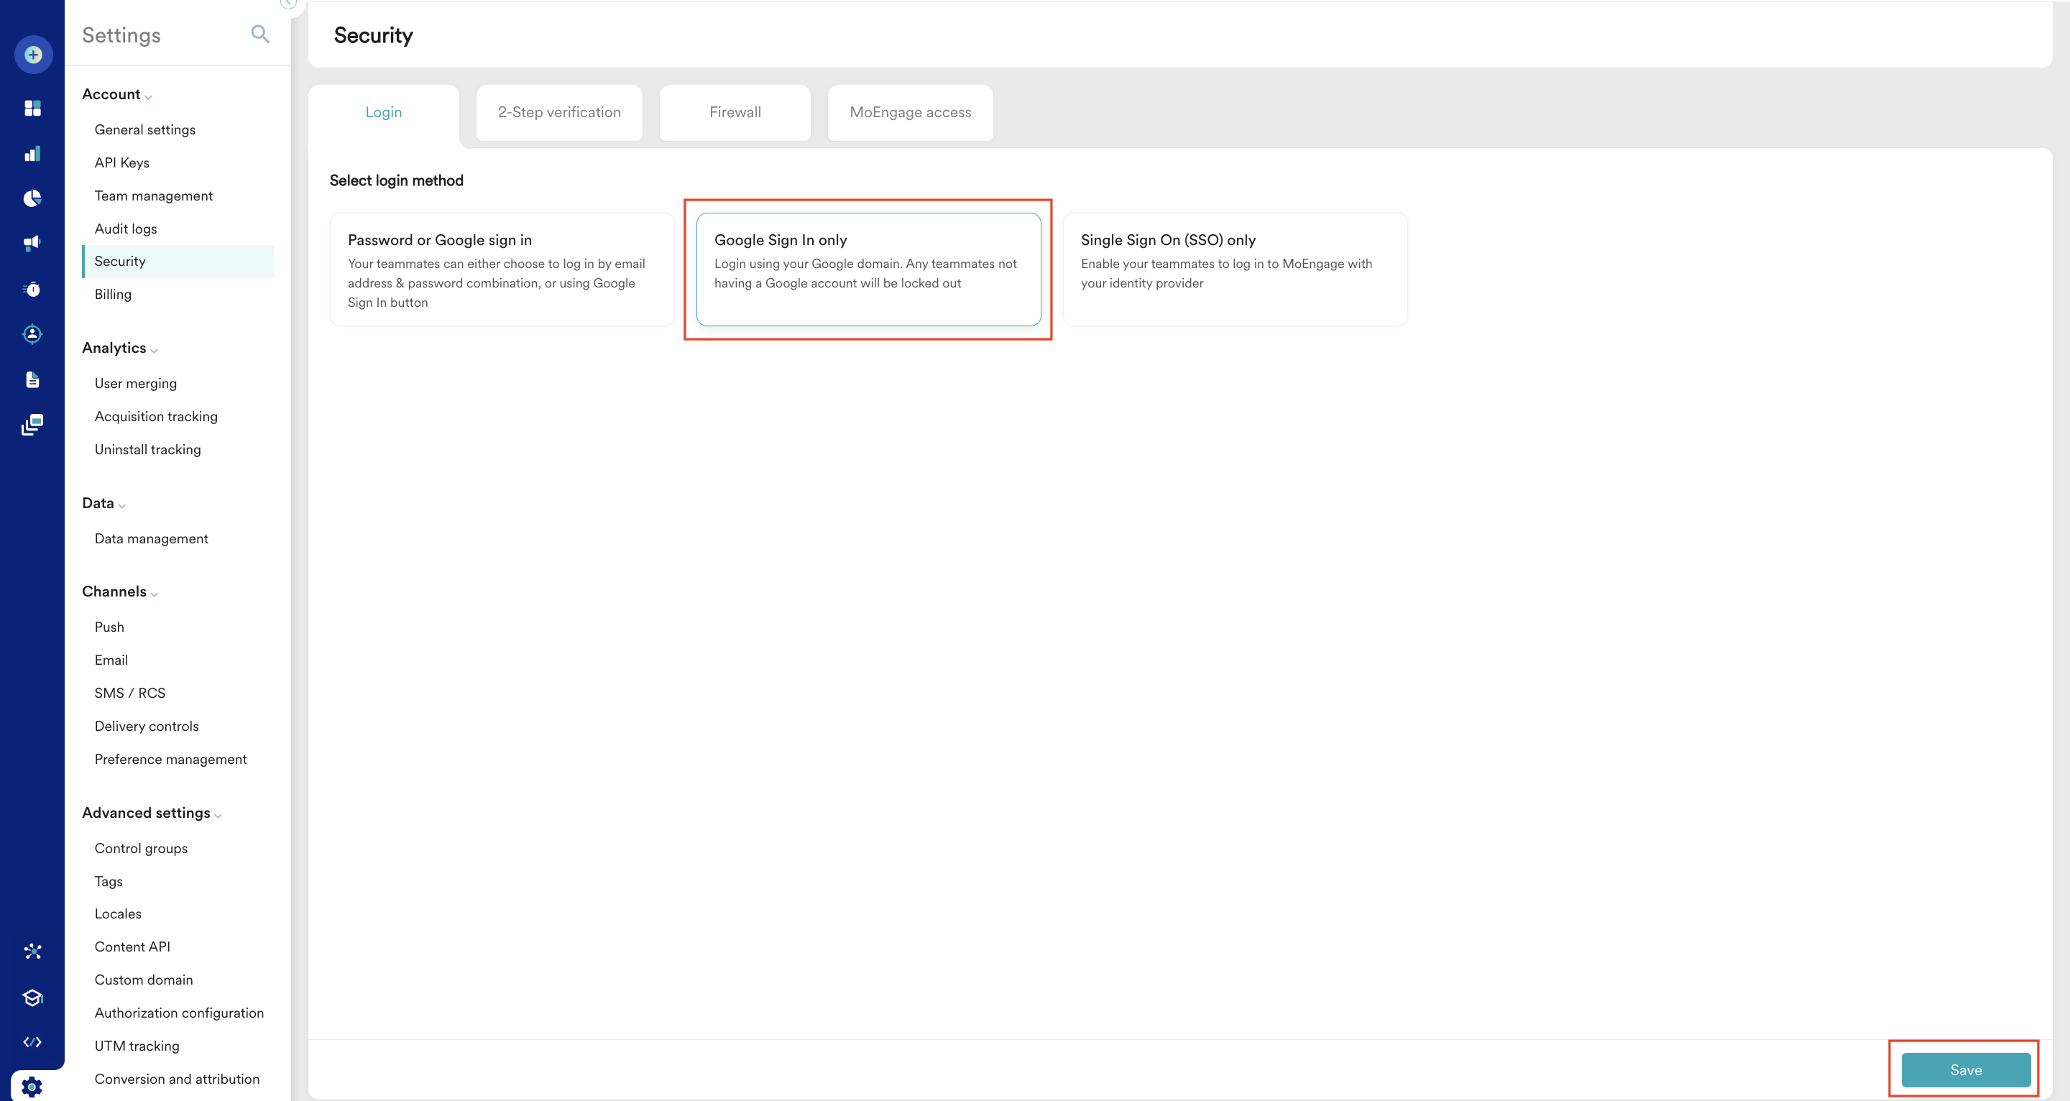Open Team management settings

154,195
